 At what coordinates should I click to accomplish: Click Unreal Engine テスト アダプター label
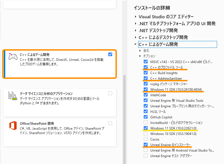click(171, 156)
